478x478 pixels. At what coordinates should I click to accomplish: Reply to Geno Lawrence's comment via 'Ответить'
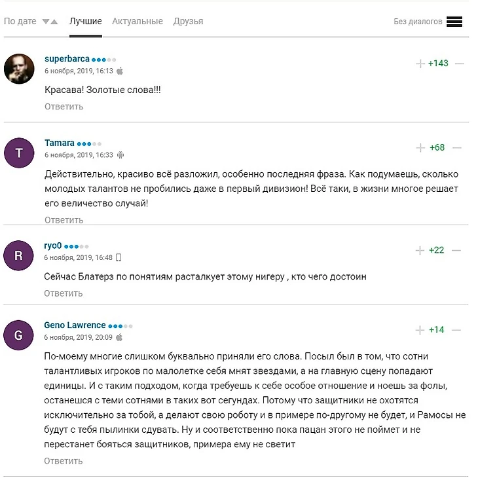(x=64, y=461)
